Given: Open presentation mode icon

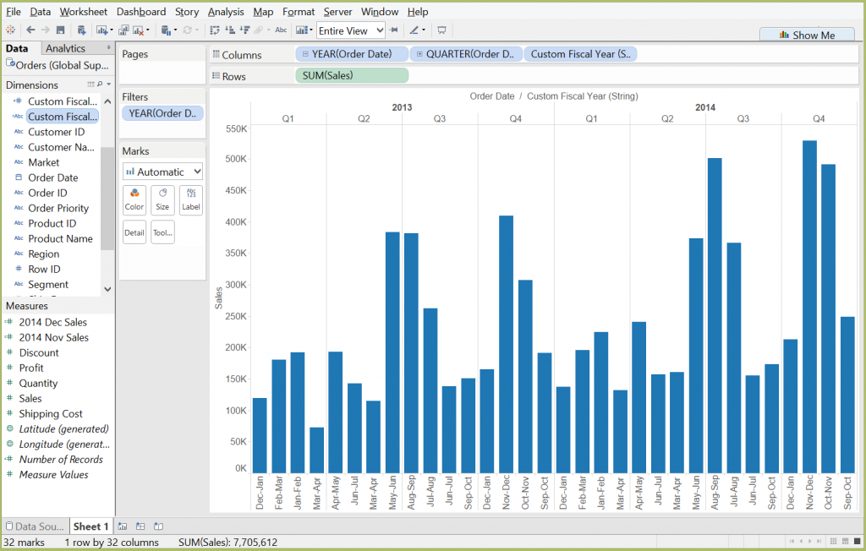Looking at the screenshot, I should click(441, 30).
